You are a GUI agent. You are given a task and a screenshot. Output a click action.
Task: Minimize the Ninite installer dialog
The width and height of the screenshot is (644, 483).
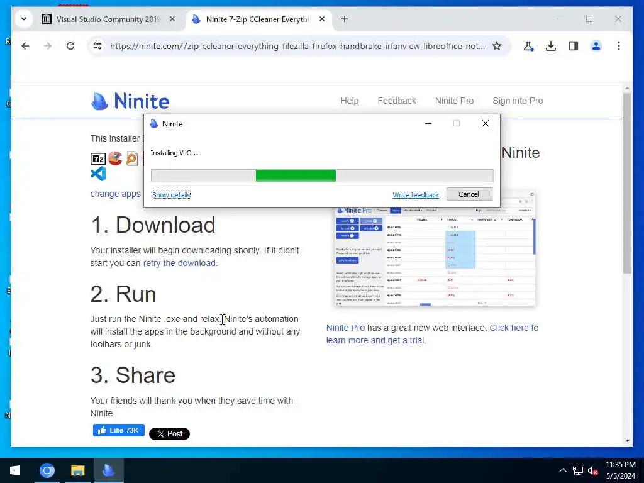click(x=428, y=124)
